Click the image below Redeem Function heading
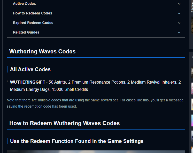 coord(96,151)
